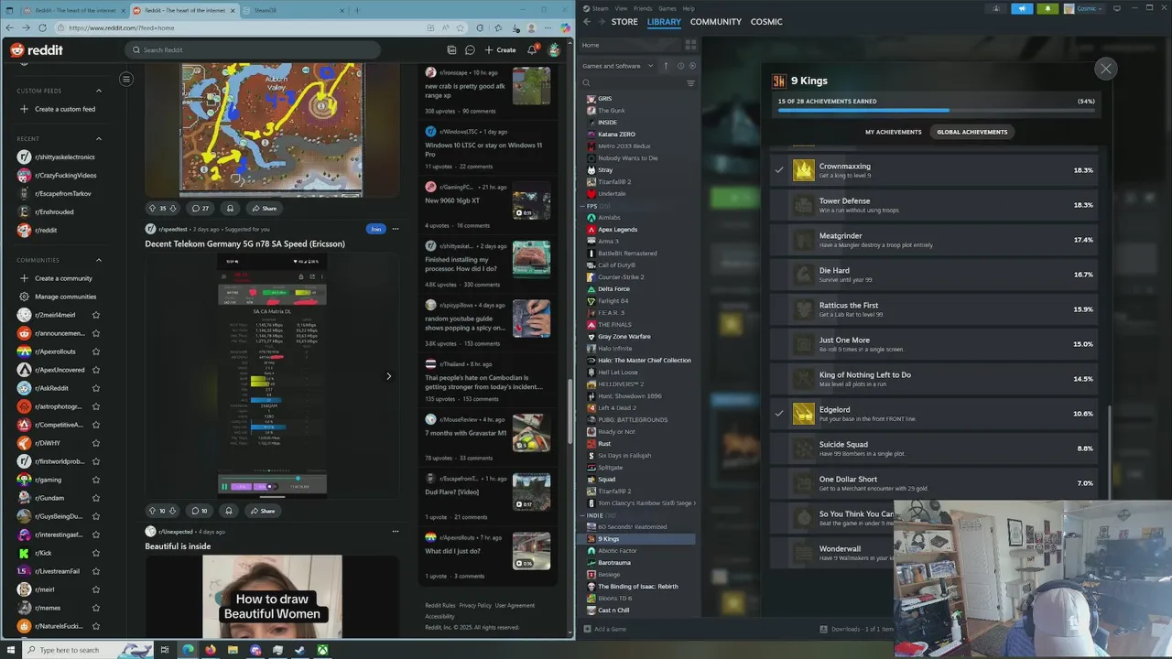Collapse Reddit sidebar with hamburger button
Image resolution: width=1172 pixels, height=659 pixels.
click(126, 79)
